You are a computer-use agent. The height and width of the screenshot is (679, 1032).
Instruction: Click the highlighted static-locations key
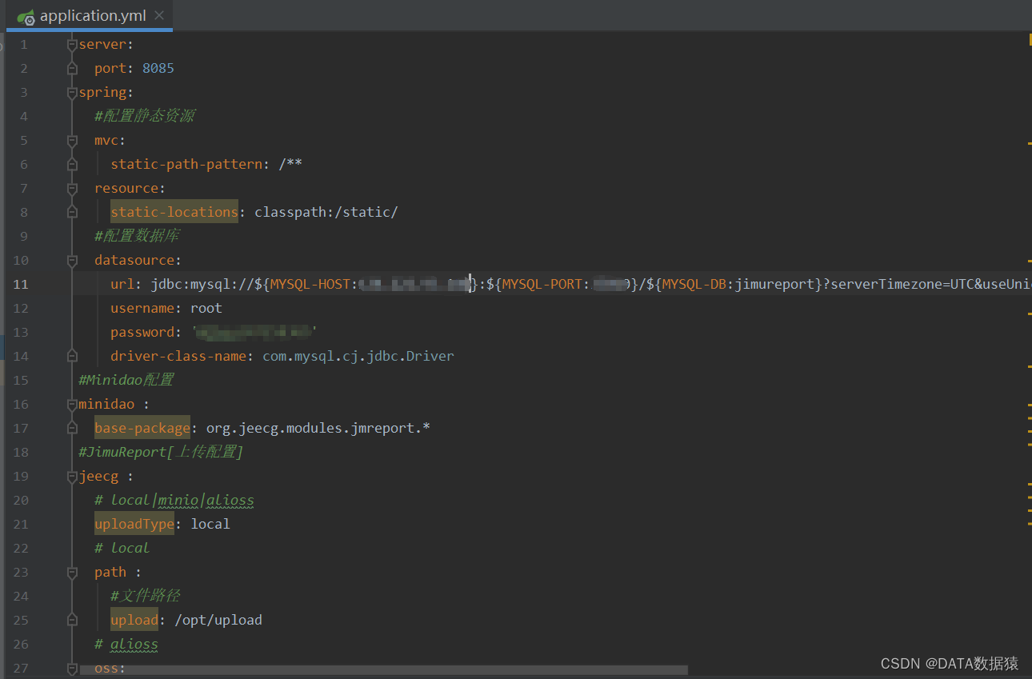(x=174, y=212)
